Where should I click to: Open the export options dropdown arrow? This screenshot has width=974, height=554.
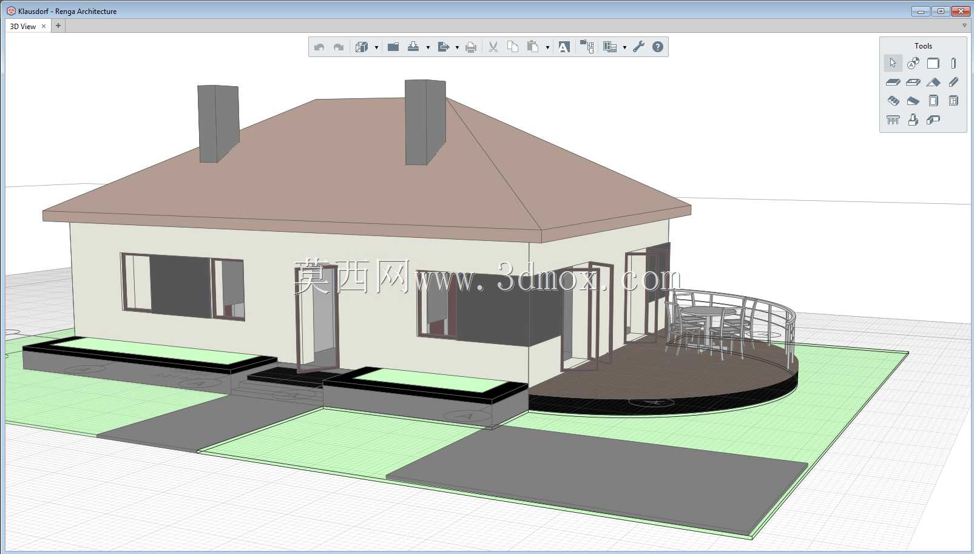coord(457,47)
